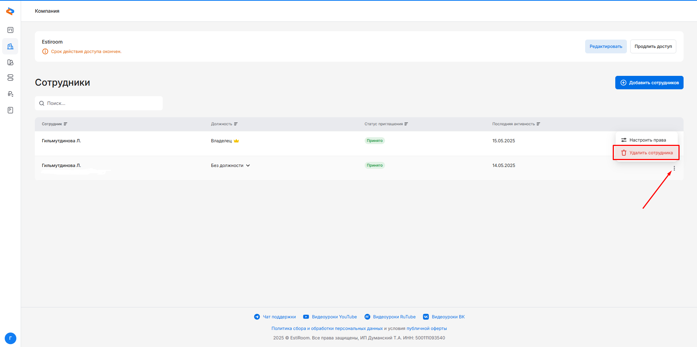This screenshot has height=347, width=697.
Task: Open the Company building icon in sidebar
Action: click(11, 46)
